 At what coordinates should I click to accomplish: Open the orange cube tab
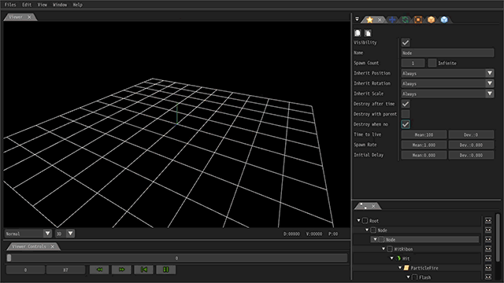click(x=431, y=20)
